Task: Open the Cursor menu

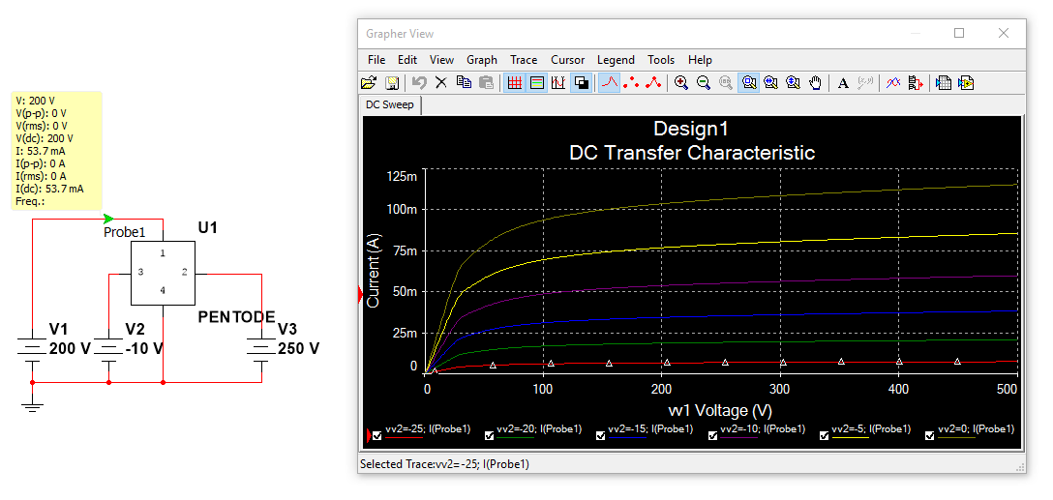Action: tap(567, 60)
